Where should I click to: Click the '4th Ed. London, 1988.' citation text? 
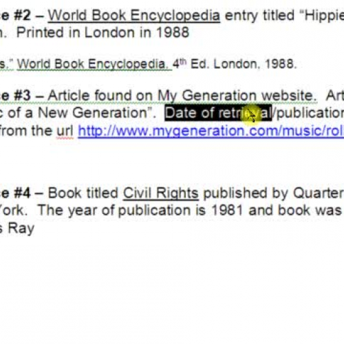[235, 64]
